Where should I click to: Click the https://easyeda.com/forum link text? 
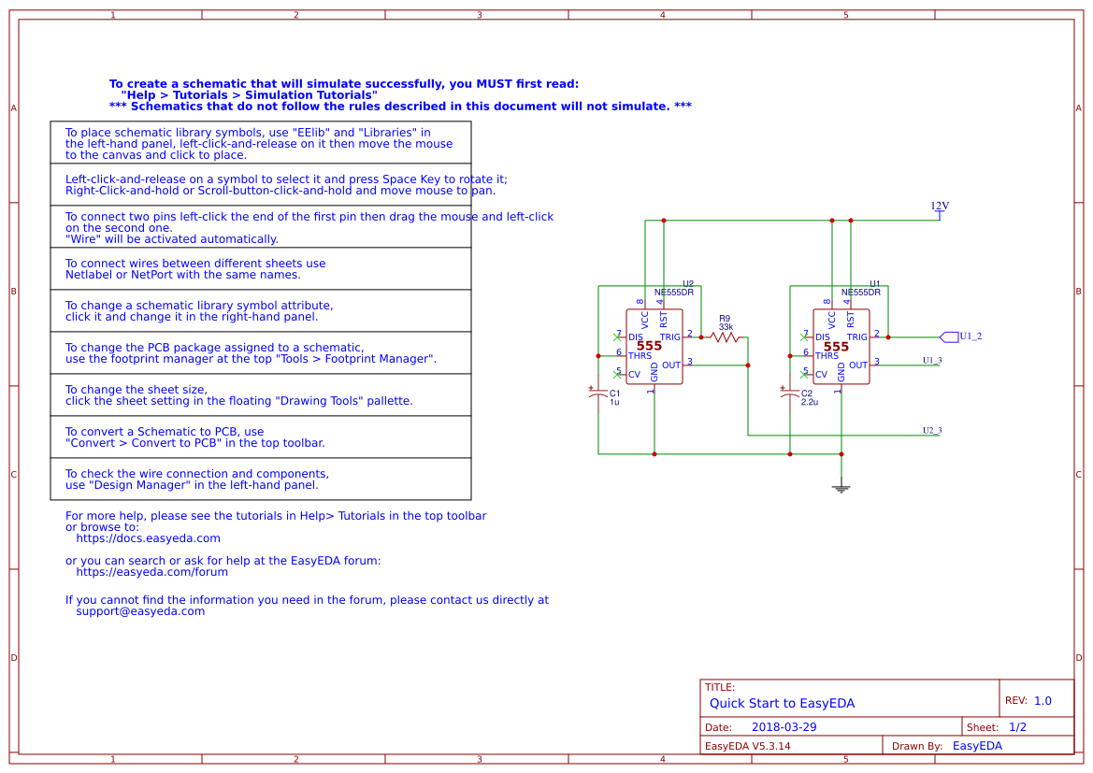click(x=152, y=571)
